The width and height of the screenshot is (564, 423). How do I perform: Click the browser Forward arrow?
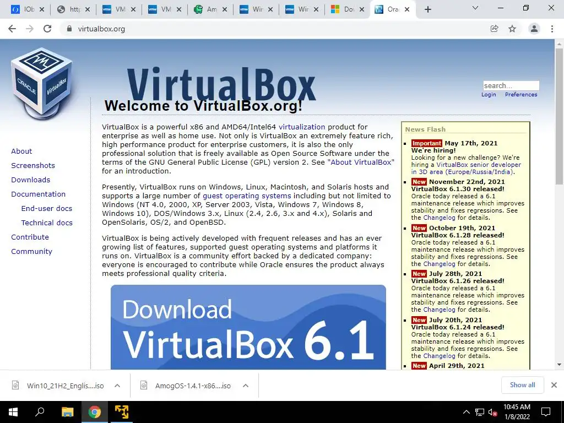tap(30, 29)
